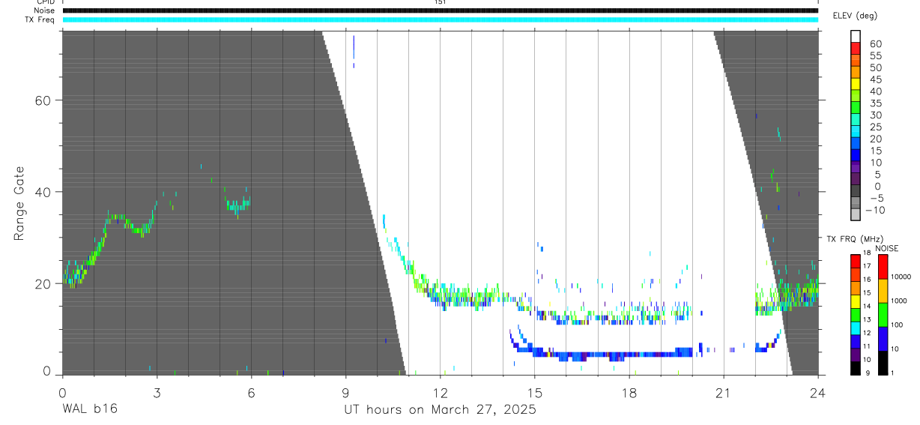
Task: Click the TX FRQ scale label '14'
Action: [x=867, y=306]
